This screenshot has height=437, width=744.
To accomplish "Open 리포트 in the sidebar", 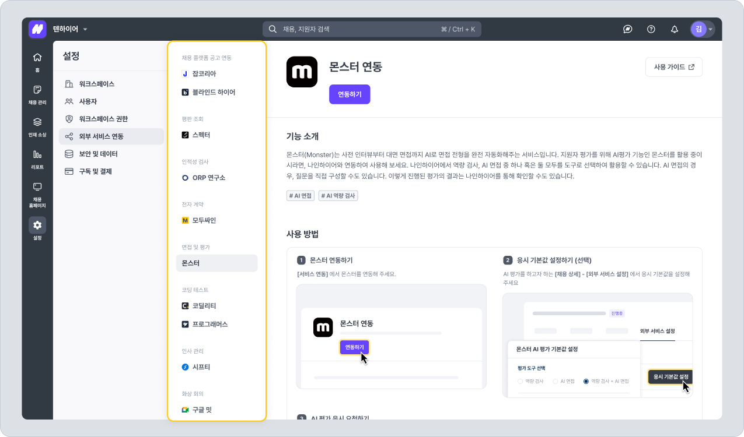I will [x=37, y=159].
